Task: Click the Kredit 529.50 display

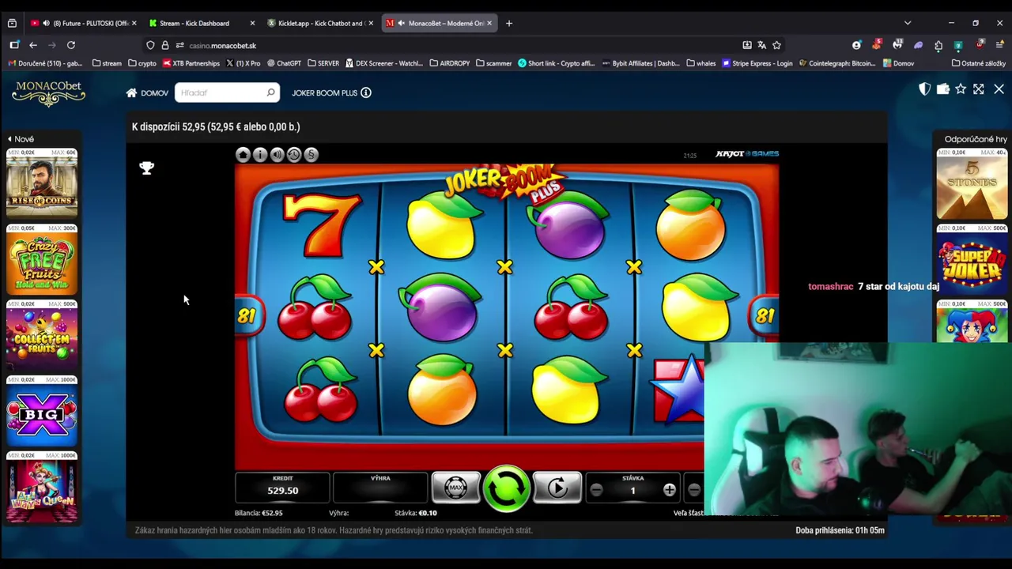Action: click(282, 487)
